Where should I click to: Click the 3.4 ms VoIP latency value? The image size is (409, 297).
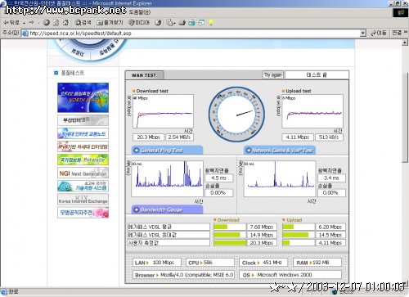[x=331, y=178]
